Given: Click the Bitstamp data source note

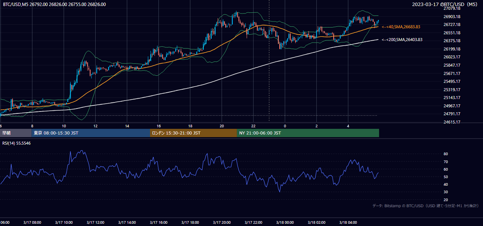Looking at the screenshot, I should pyautogui.click(x=426, y=206).
